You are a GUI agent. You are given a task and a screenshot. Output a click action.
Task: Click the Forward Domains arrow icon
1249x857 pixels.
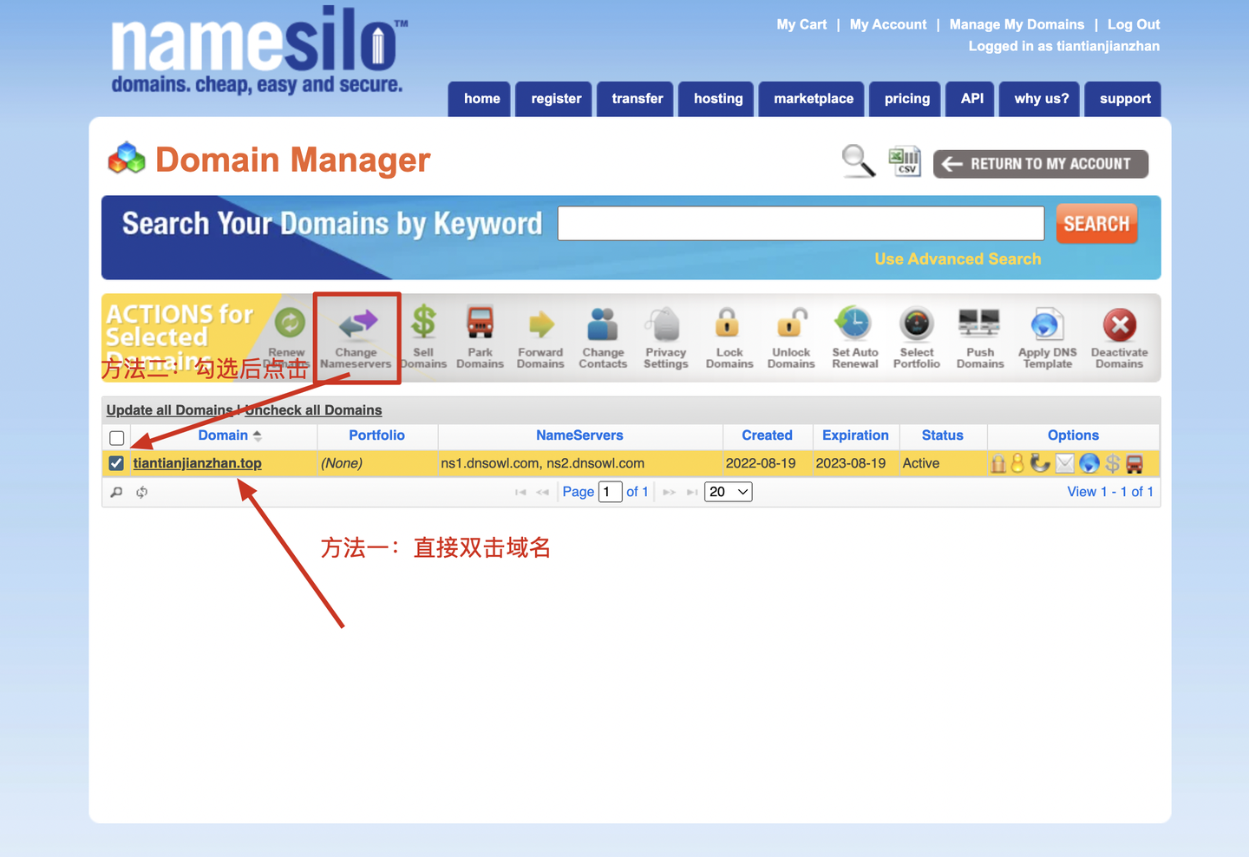click(x=541, y=324)
